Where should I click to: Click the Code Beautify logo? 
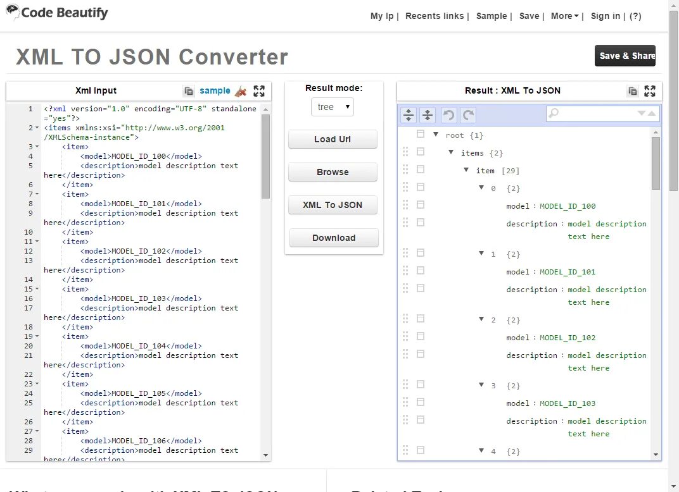57,13
